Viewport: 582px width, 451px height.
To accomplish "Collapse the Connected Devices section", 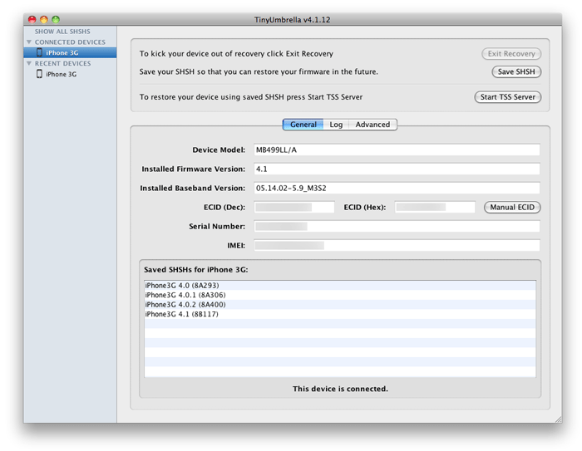I will (29, 42).
